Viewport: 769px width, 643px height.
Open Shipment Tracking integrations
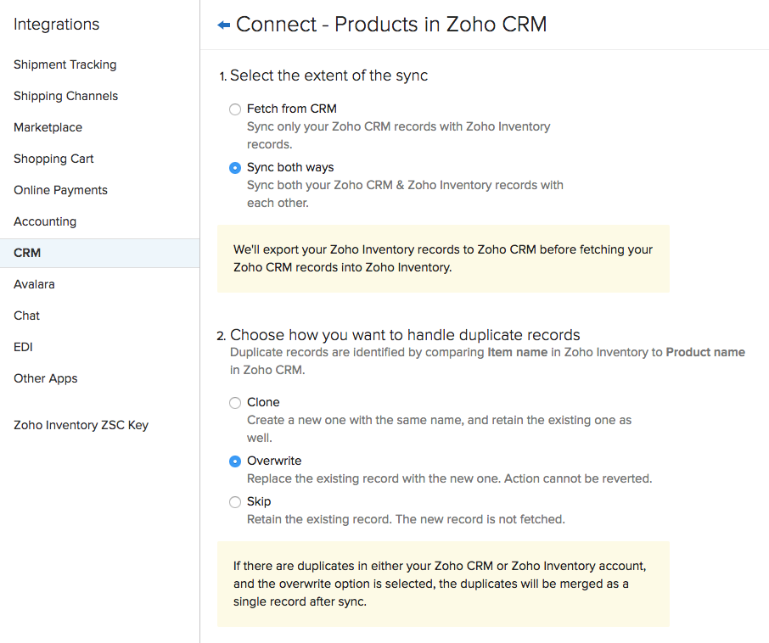point(65,64)
